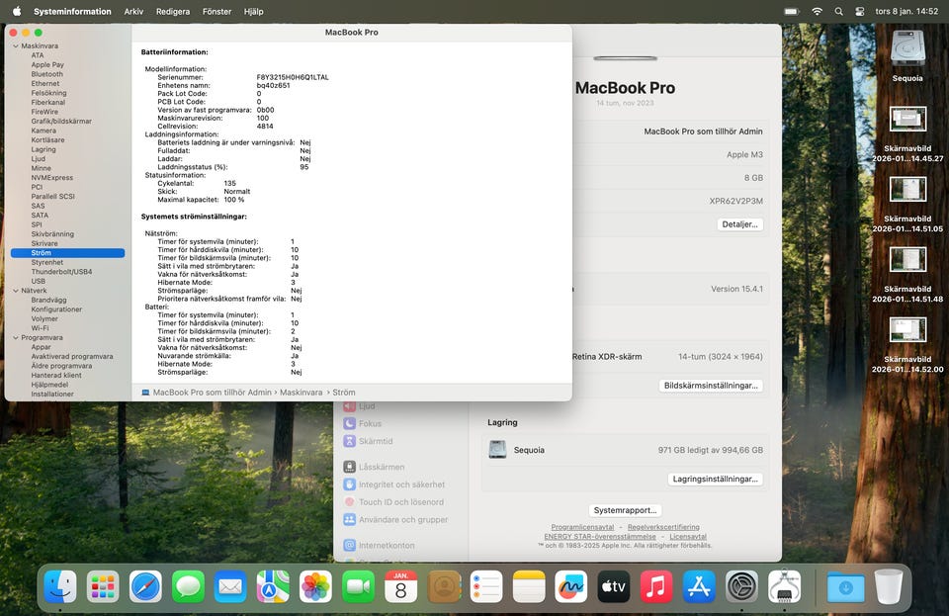Open Safari from the dock
The image size is (949, 616).
(145, 586)
